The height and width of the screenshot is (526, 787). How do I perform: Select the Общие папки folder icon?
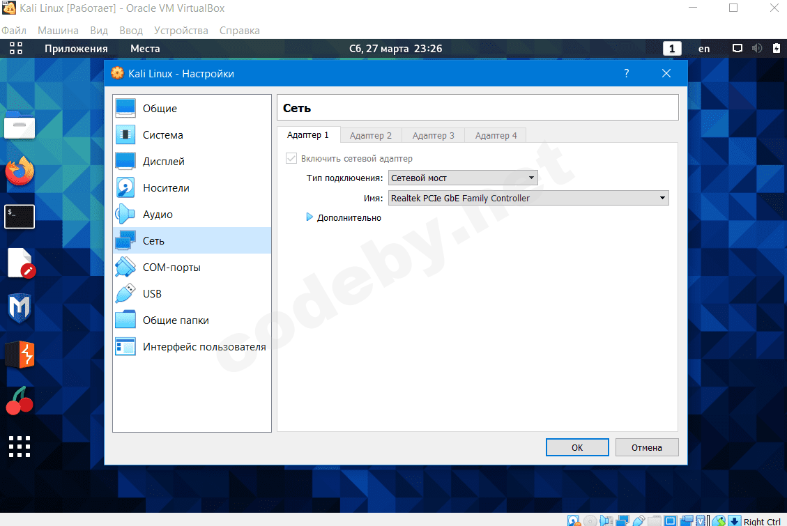pos(125,320)
